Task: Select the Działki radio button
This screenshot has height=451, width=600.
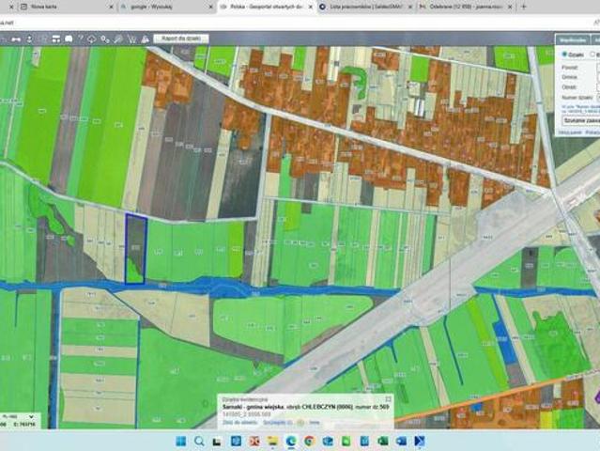Action: (564, 54)
